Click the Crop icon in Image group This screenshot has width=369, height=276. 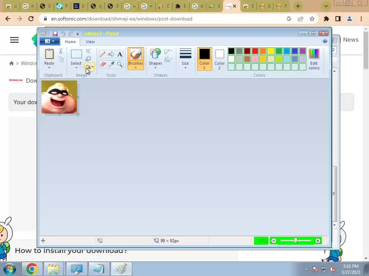tap(88, 51)
